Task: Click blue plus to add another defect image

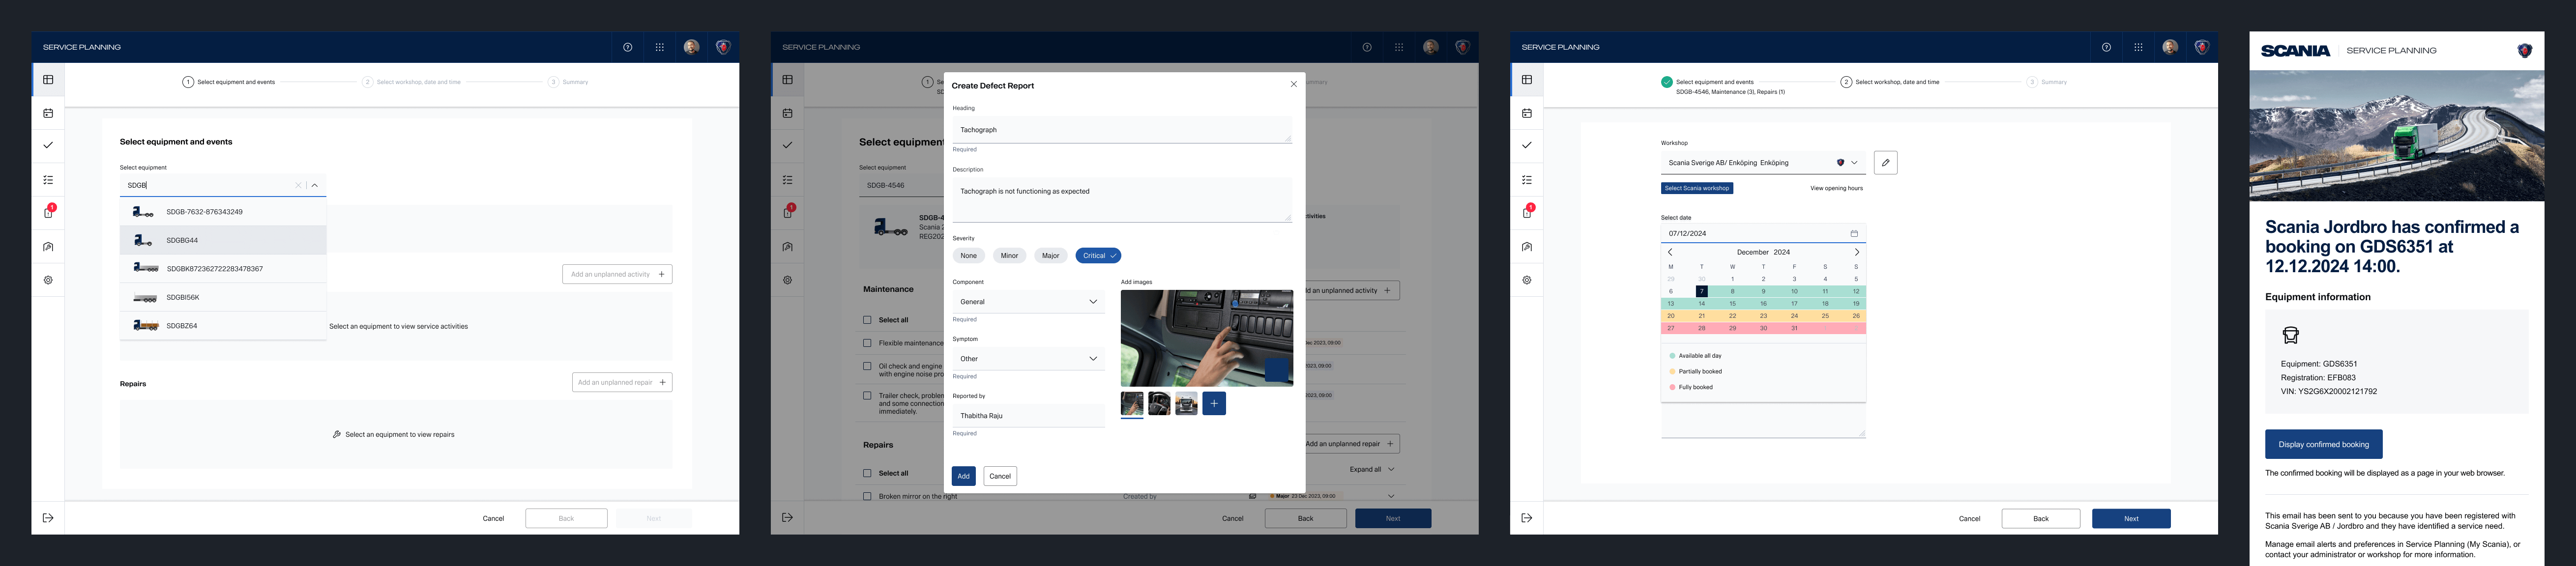Action: pos(1214,403)
